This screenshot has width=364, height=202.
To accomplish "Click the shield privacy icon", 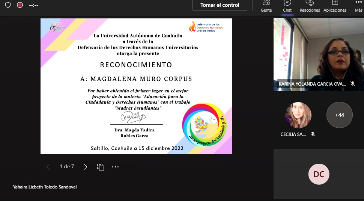I will (x=8, y=5).
